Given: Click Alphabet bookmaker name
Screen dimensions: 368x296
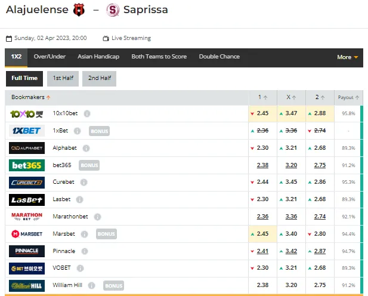Looking at the screenshot, I should coord(64,148).
